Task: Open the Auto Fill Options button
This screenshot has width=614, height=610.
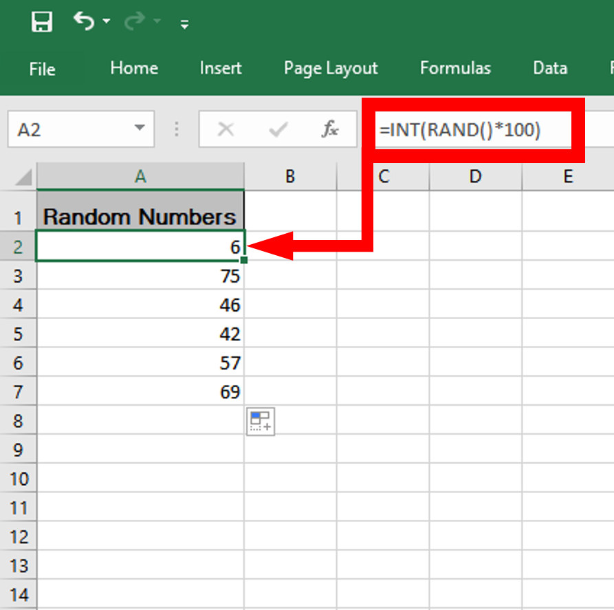Action: 261,422
